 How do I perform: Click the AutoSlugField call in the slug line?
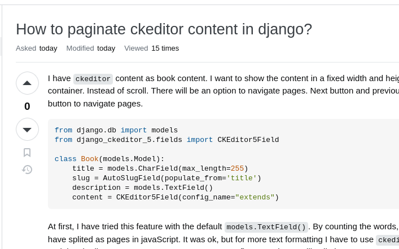click(182, 178)
